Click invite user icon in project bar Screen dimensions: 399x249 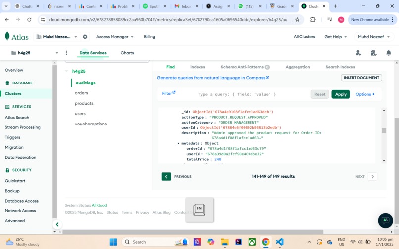[x=358, y=53]
